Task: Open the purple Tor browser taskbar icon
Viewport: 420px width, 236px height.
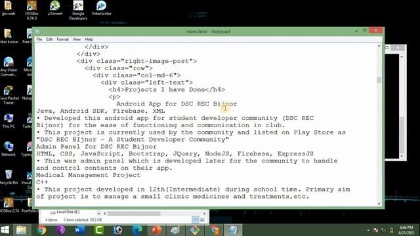Action: [x=60, y=230]
